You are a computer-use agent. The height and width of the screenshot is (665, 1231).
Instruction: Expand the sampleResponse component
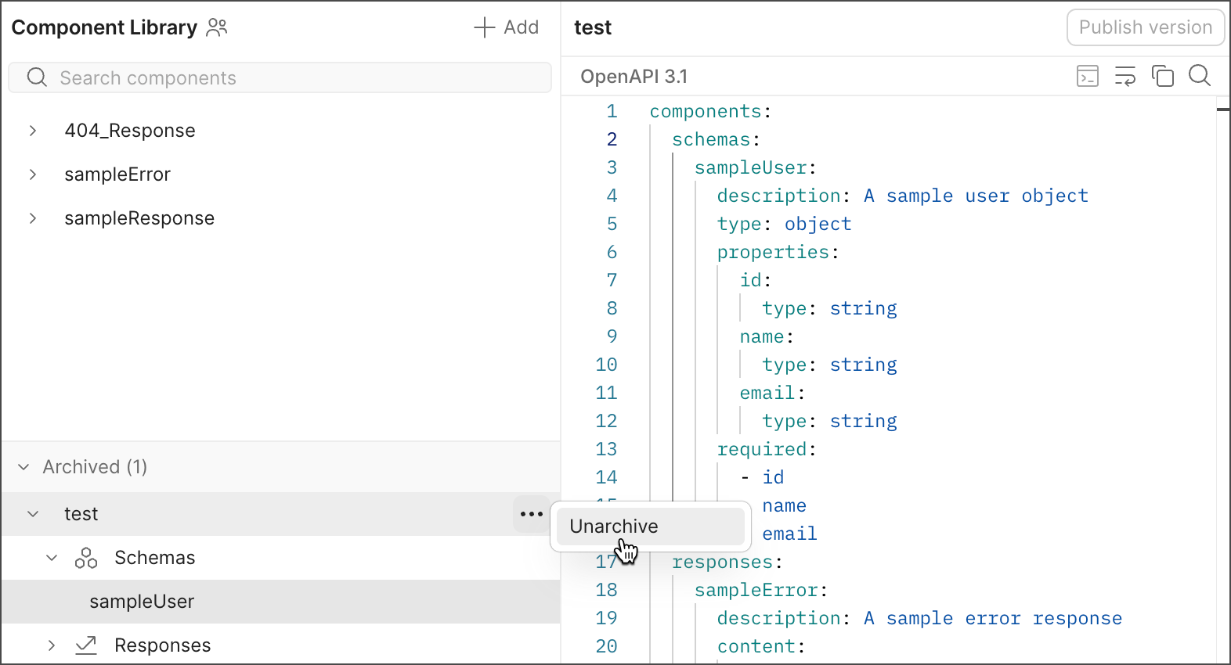pos(33,218)
